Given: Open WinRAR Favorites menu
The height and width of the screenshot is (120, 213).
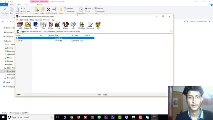Looking at the screenshot, I should pos(39,20).
